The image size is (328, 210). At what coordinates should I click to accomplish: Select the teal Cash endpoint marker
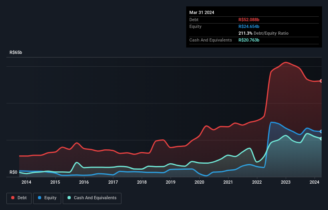click(321, 139)
